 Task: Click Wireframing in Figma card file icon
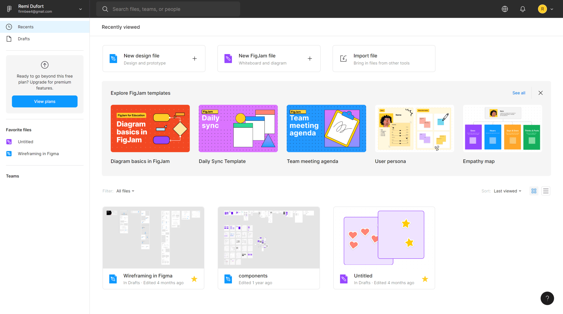pyautogui.click(x=113, y=279)
